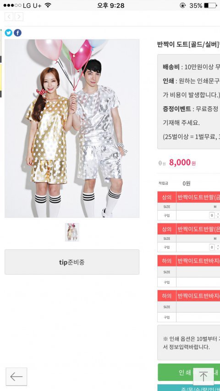The width and height of the screenshot is (220, 391).
Task: Go to next product with right chevron
Action: coord(19,17)
